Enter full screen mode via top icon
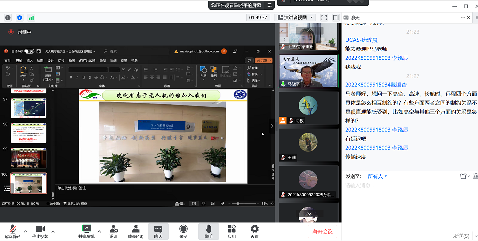This screenshot has height=241, width=478. click(324, 18)
